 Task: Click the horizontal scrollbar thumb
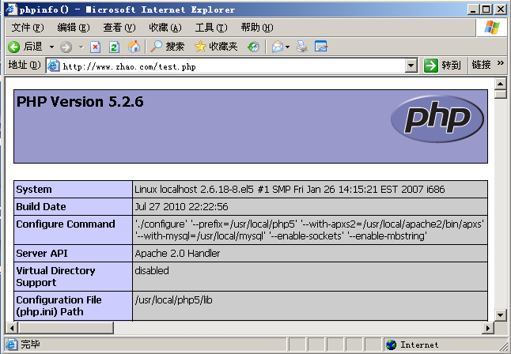click(66, 328)
